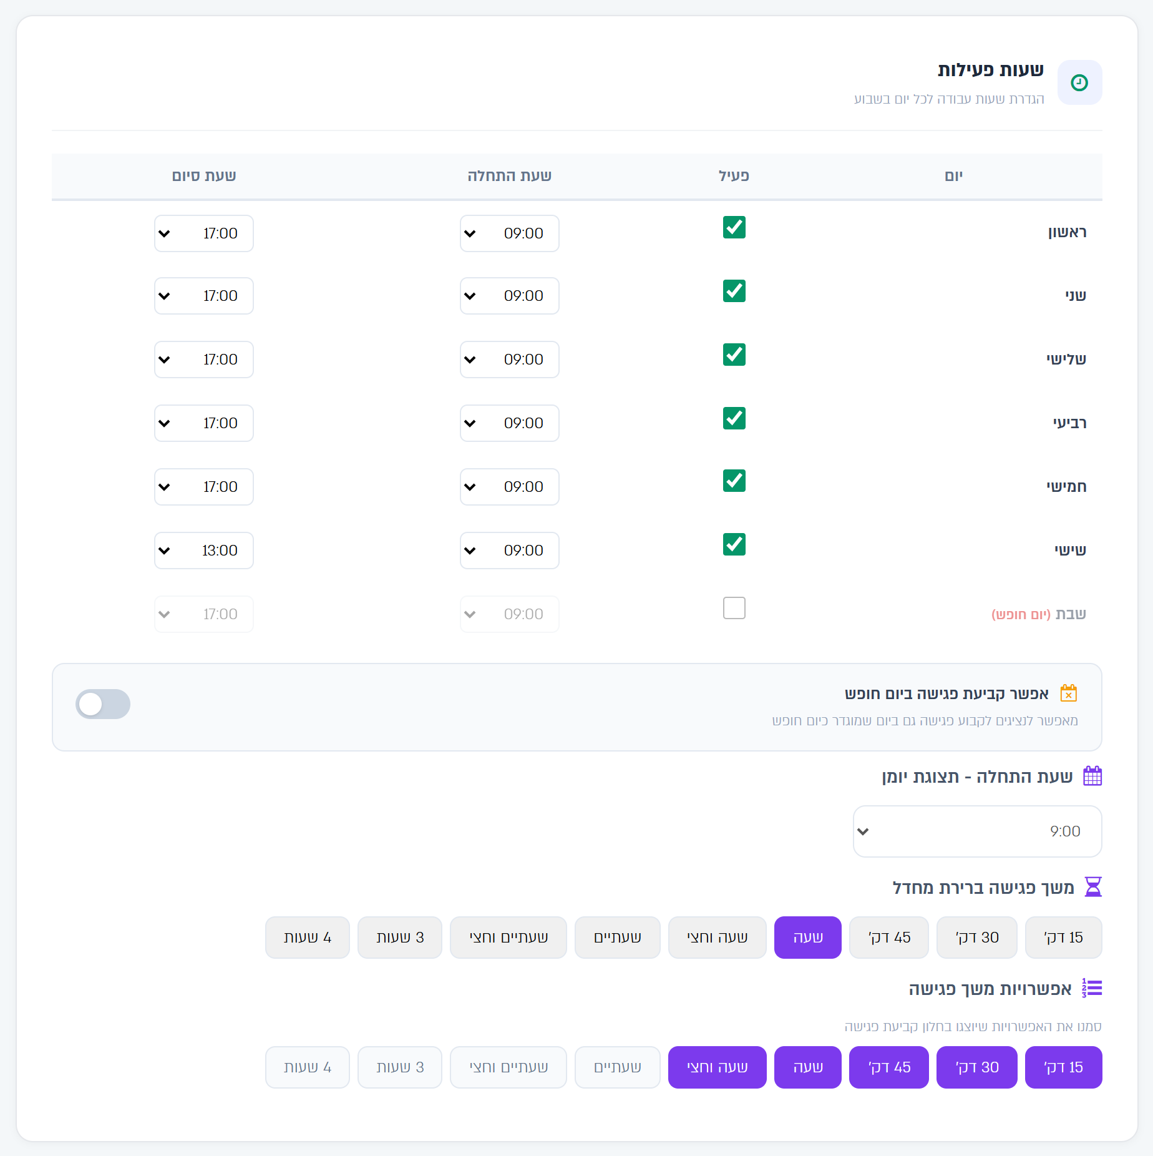Screen dimensions: 1153x1156
Task: Uncheck the active checkbox for שישי
Action: tap(734, 544)
